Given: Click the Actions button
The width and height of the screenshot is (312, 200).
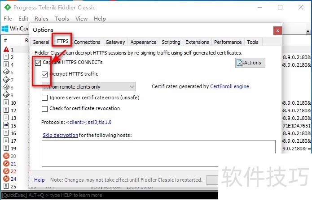Looking at the screenshot, I should (x=250, y=63).
